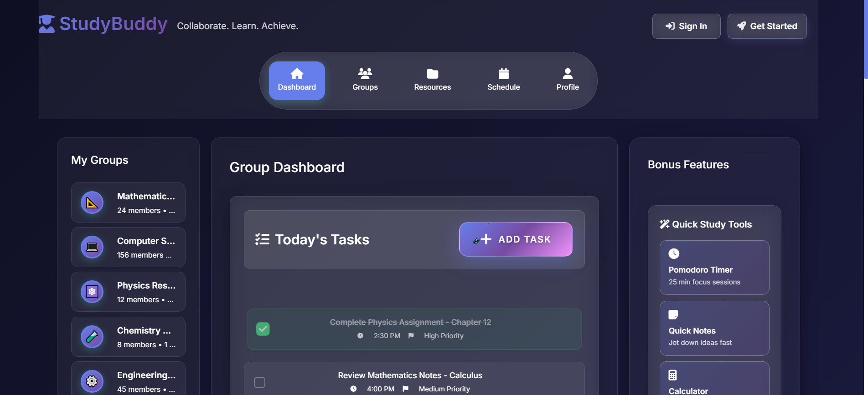Viewport: 868px width, 395px height.
Task: Uncheck the completed Physics Assignment task
Action: [x=263, y=329]
